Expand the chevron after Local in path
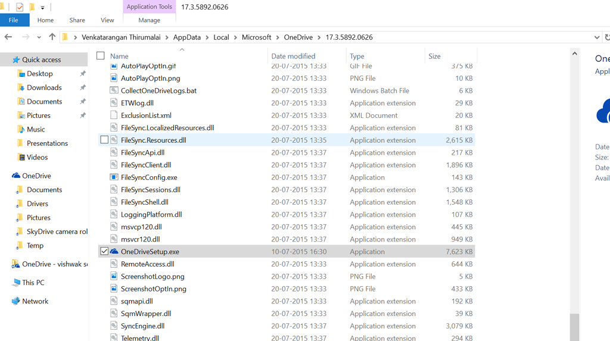 pyautogui.click(x=235, y=37)
